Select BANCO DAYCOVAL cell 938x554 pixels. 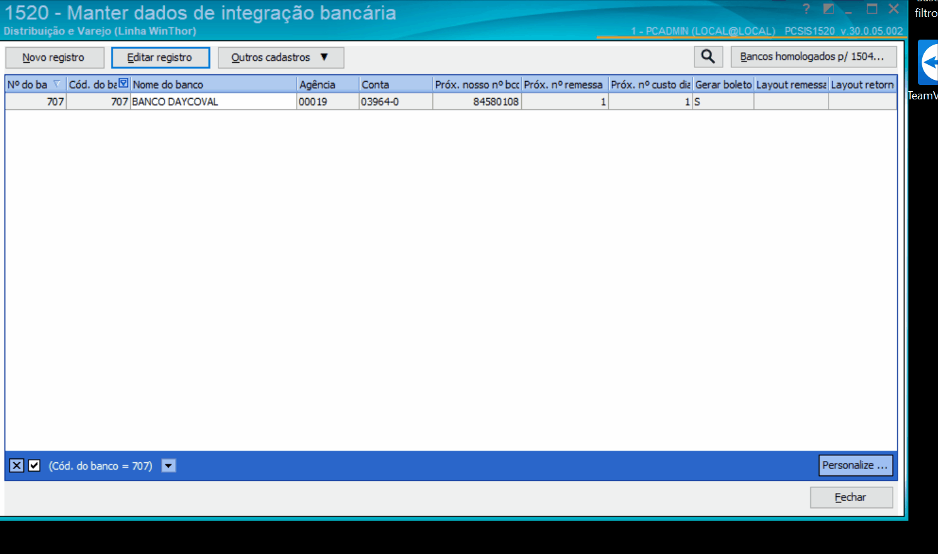(213, 101)
